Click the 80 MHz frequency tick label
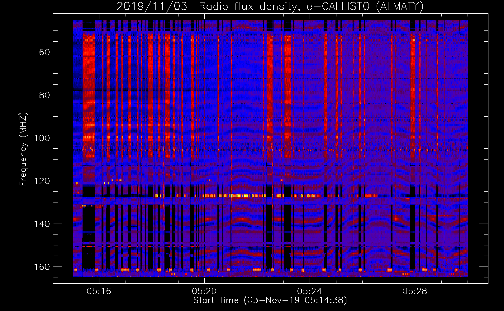Viewport: 504px width, 311px height. (45, 95)
